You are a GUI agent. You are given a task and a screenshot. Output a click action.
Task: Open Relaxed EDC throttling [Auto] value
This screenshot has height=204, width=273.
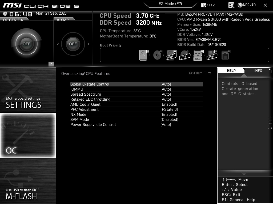(x=166, y=99)
